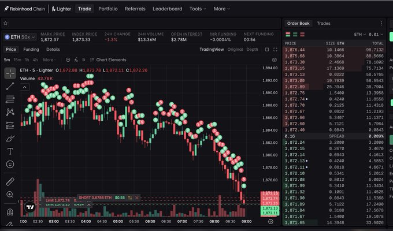The height and width of the screenshot is (231, 393).
Task: Open the Leaderboard page
Action: click(x=168, y=9)
